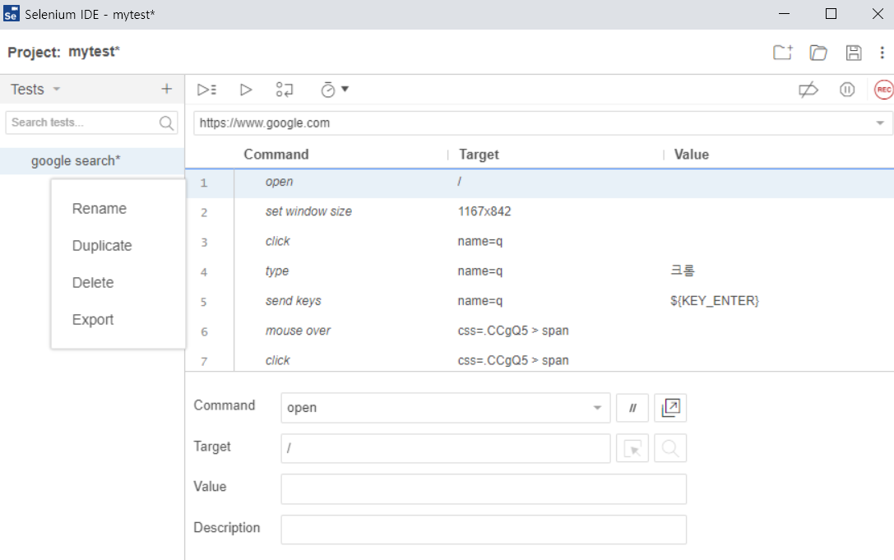Run the current test play icon
Viewport: 894px width, 560px height.
245,90
